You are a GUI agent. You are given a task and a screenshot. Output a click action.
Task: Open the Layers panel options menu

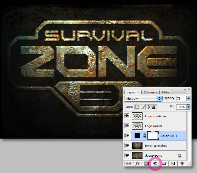point(189,93)
